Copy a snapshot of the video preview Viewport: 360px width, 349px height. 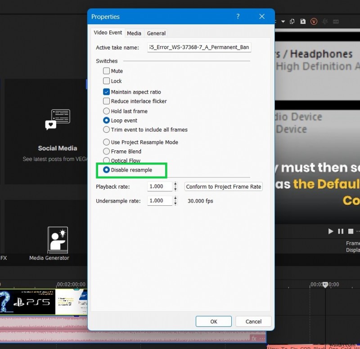(x=292, y=21)
